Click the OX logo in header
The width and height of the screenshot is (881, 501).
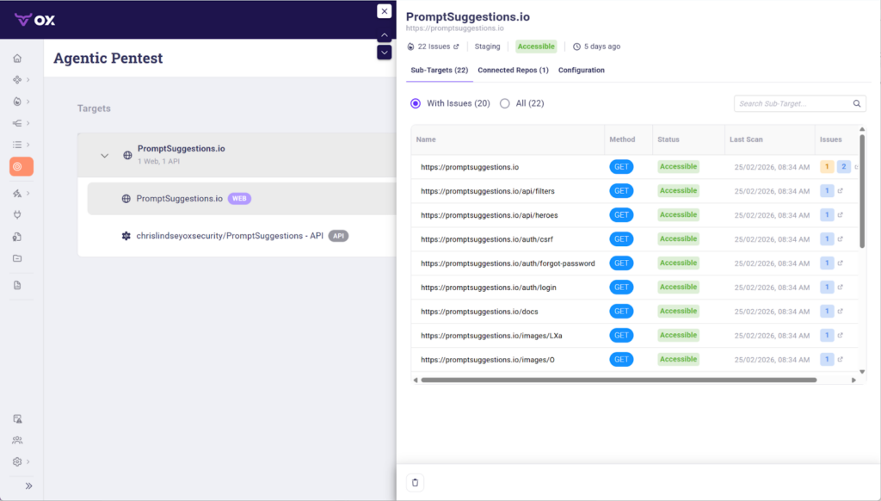[x=34, y=20]
